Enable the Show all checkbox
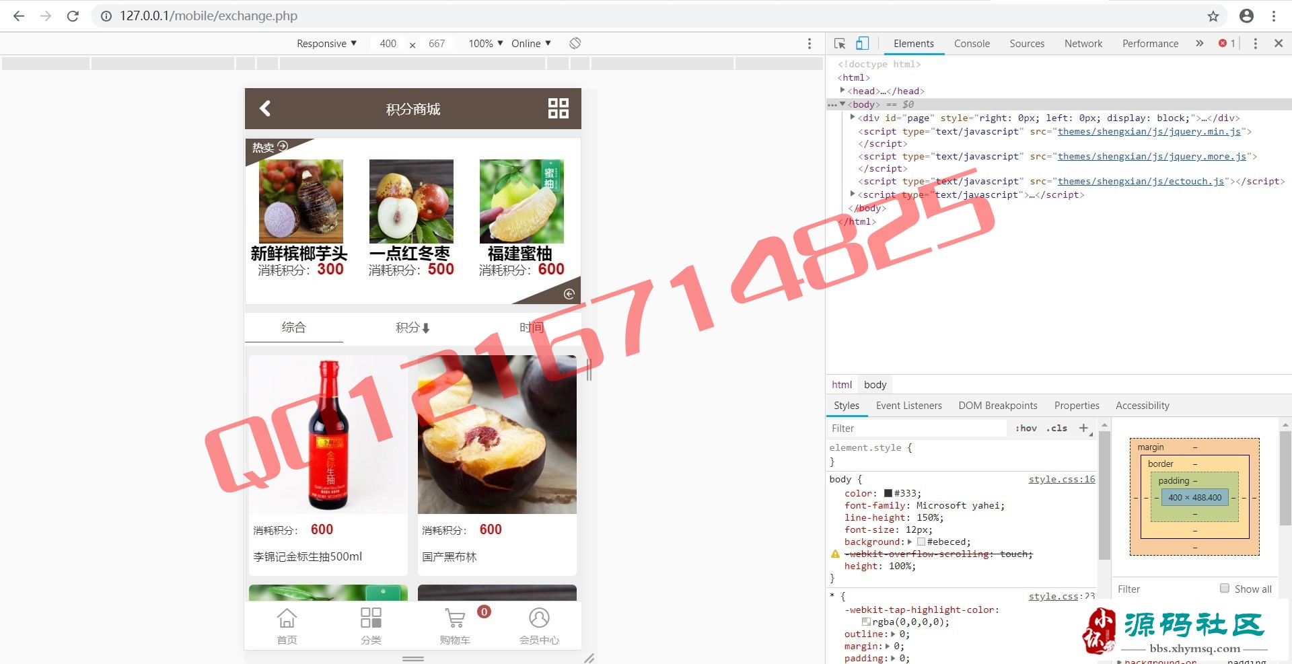Image resolution: width=1292 pixels, height=664 pixels. (1225, 588)
